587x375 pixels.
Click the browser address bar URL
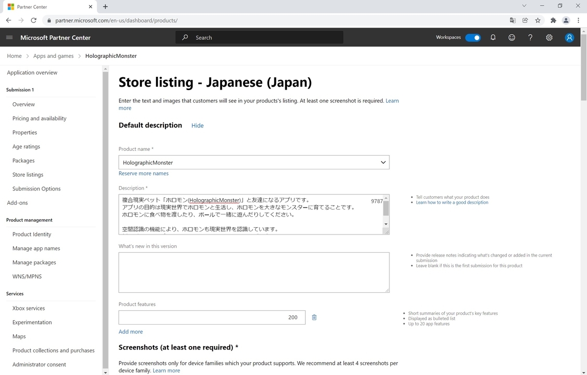(x=116, y=21)
